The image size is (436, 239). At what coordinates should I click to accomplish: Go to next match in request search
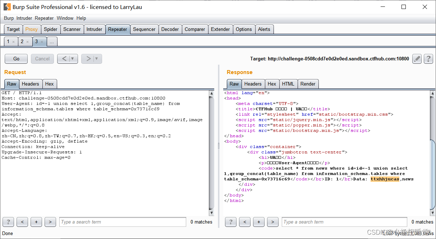click(50, 222)
